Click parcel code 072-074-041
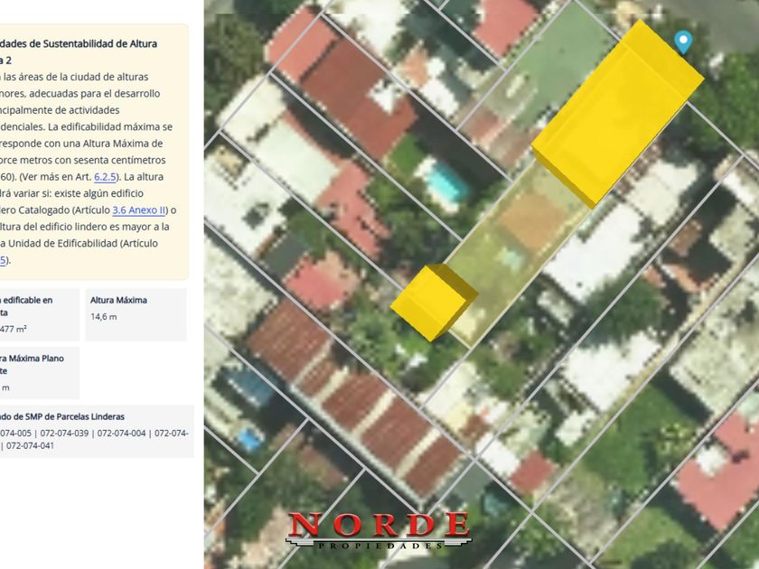This screenshot has height=569, width=759. [30, 446]
